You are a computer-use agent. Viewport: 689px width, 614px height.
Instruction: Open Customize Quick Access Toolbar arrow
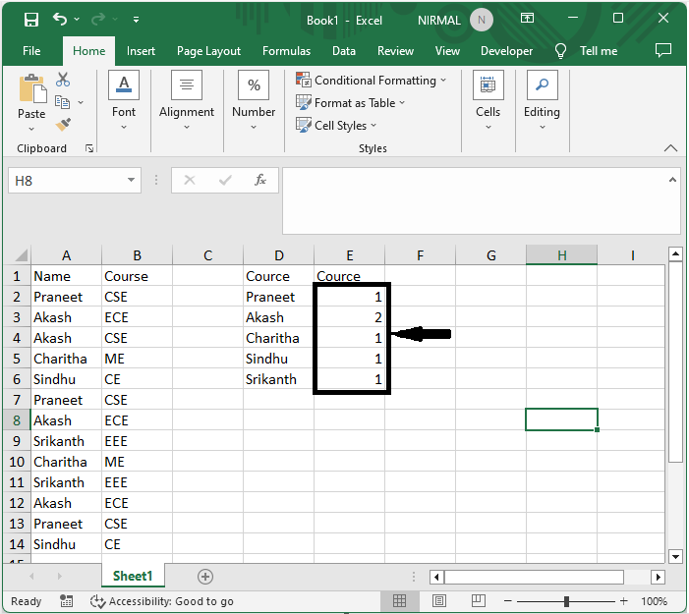point(137,20)
